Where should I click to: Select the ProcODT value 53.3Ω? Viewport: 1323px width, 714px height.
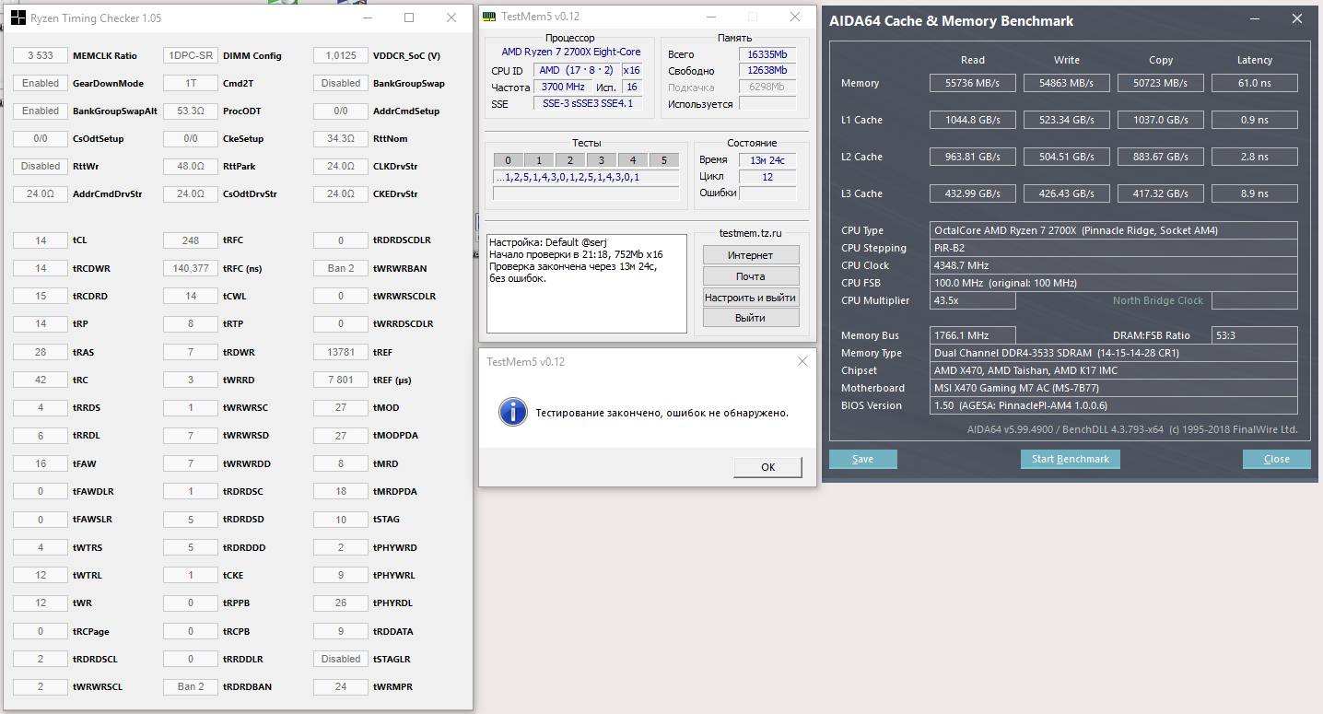click(x=191, y=111)
